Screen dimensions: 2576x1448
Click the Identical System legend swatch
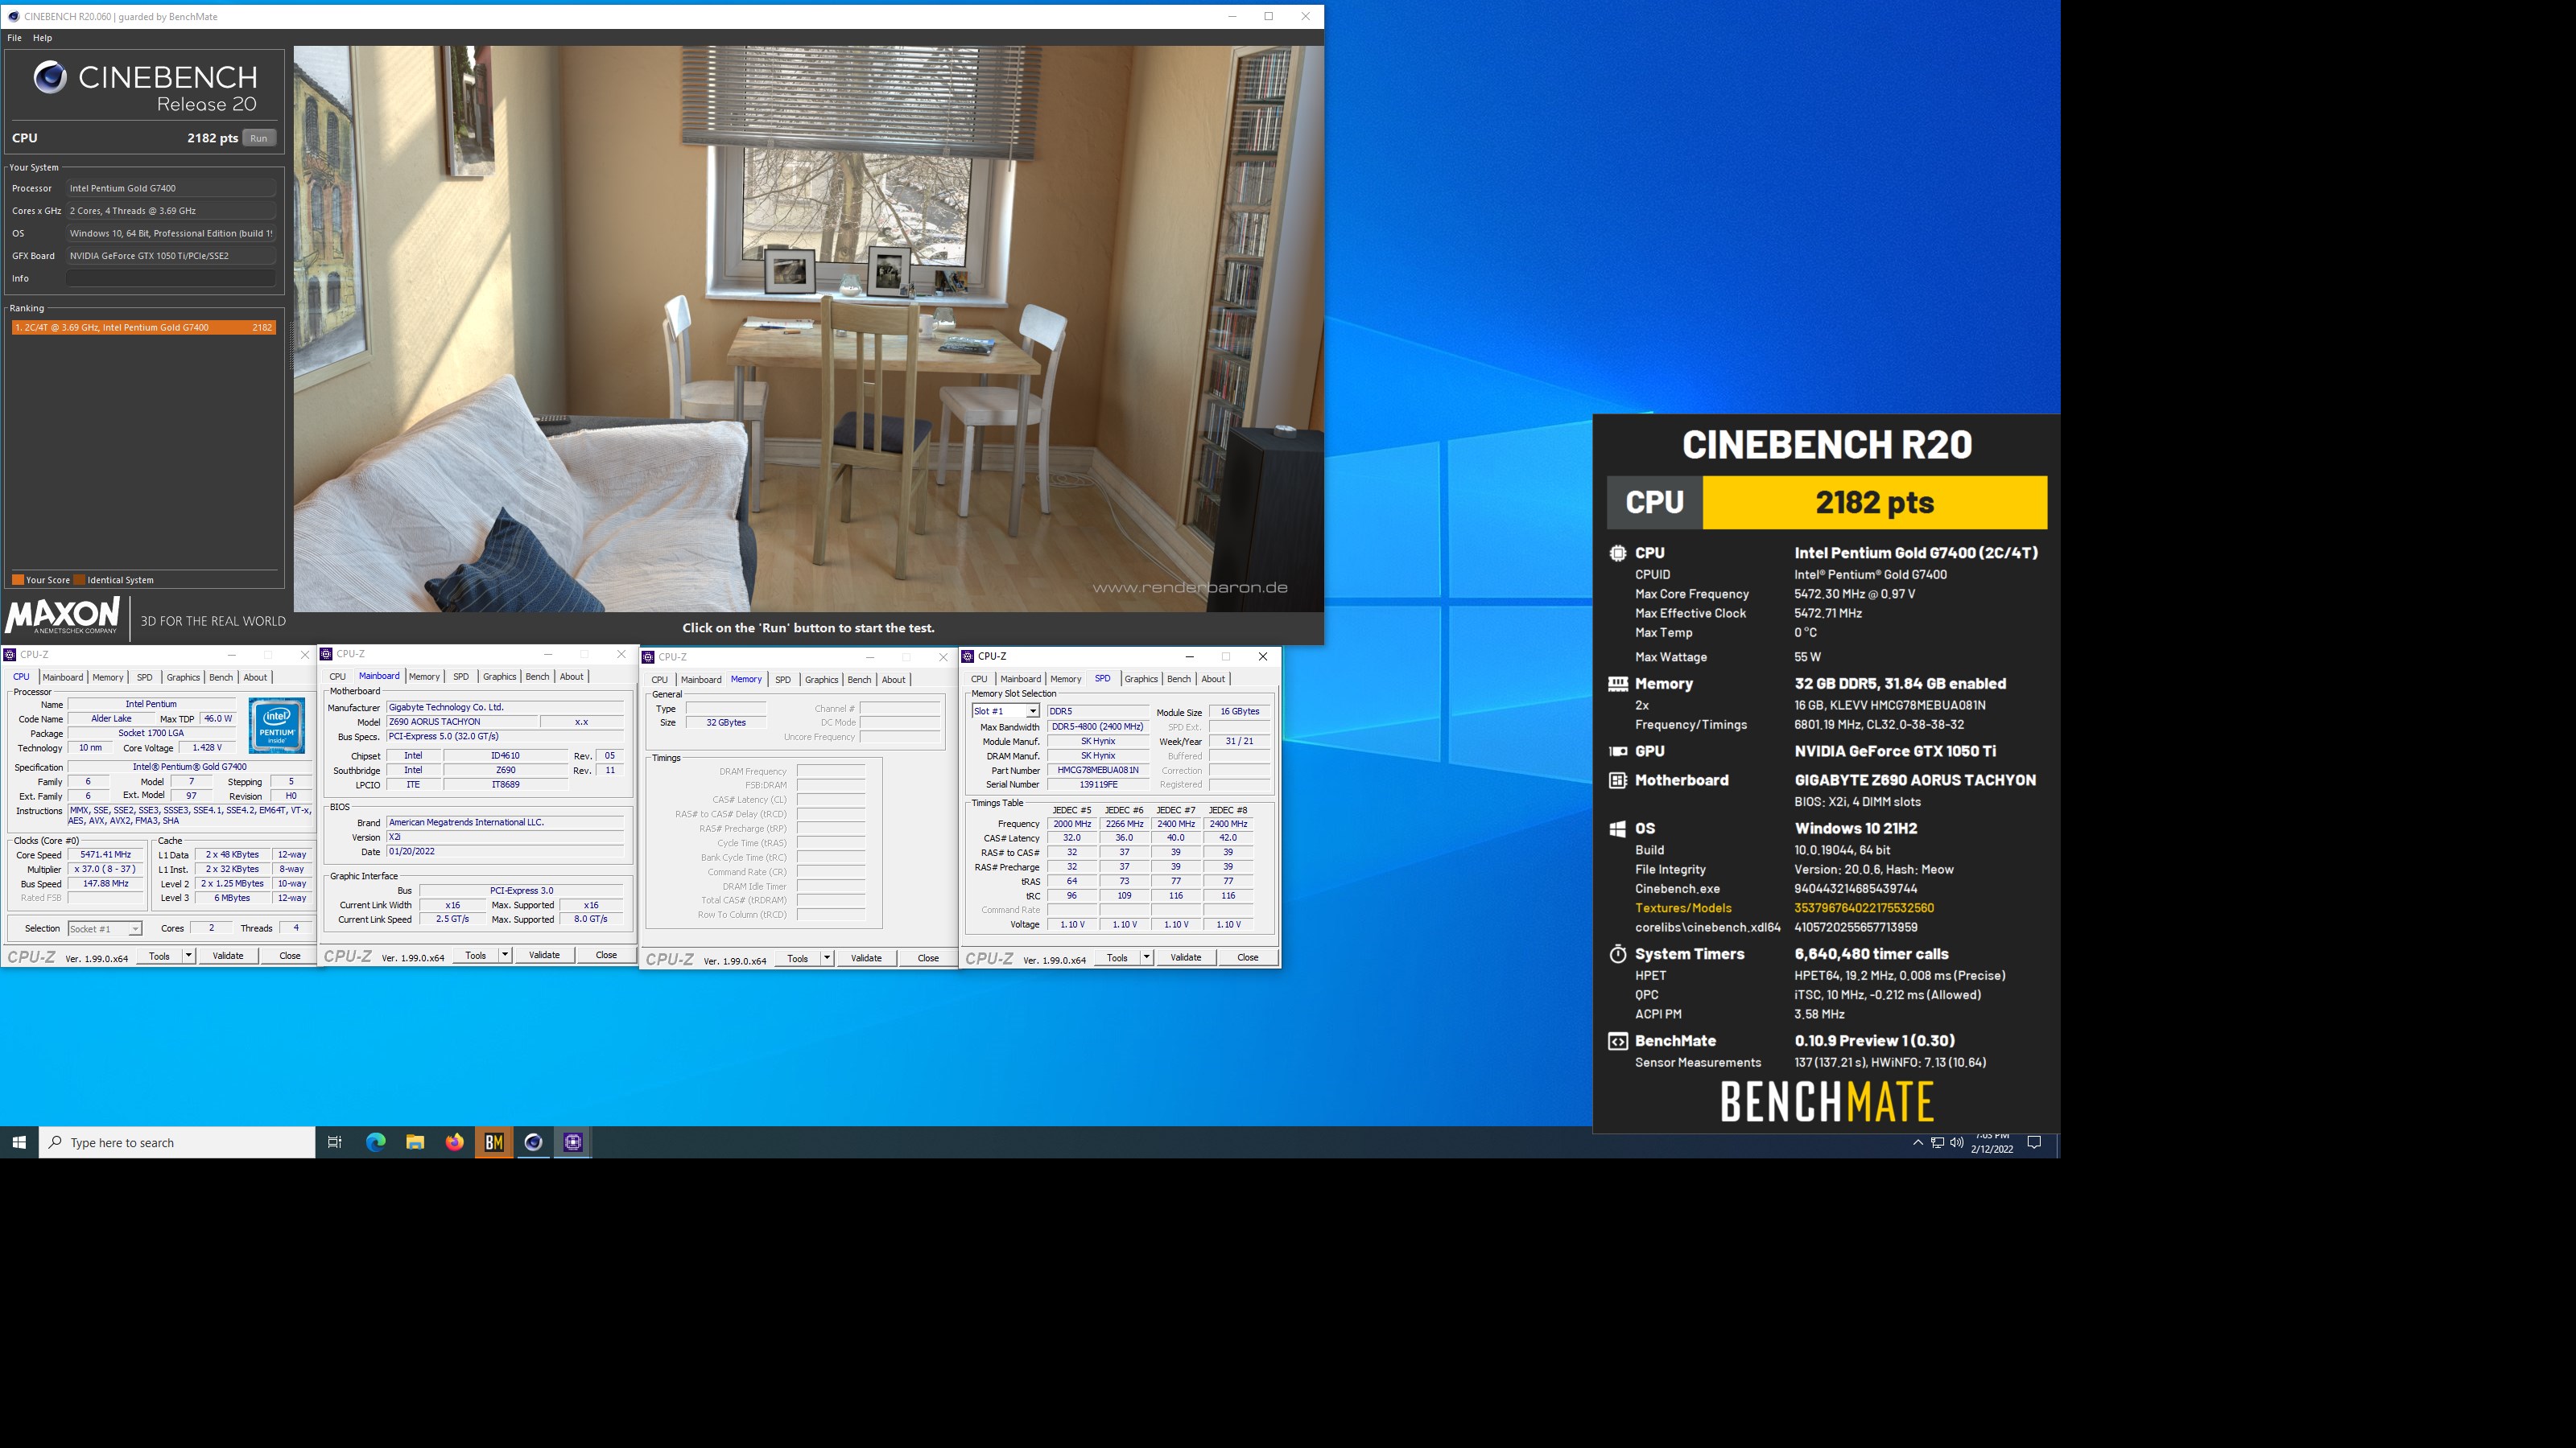tap(80, 579)
